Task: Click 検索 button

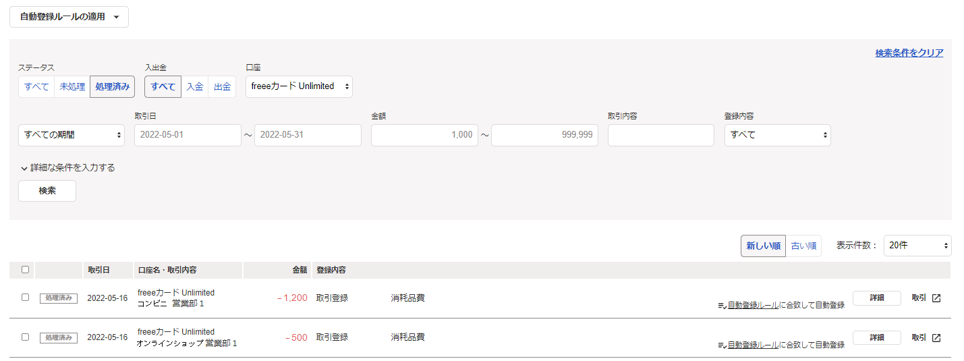Action: [47, 191]
